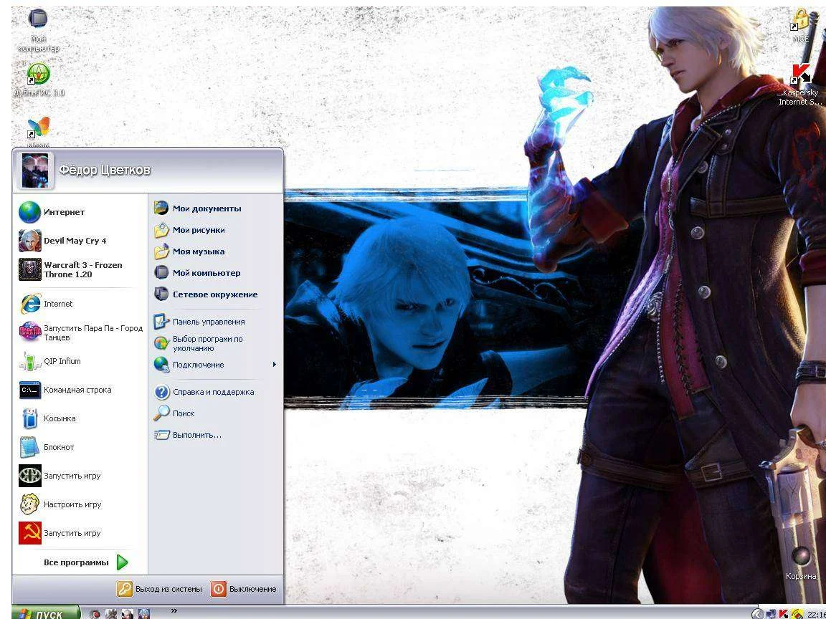Click Запустить игру with hammer and sickle icon
Viewport: 826px width, 619px height.
80,533
